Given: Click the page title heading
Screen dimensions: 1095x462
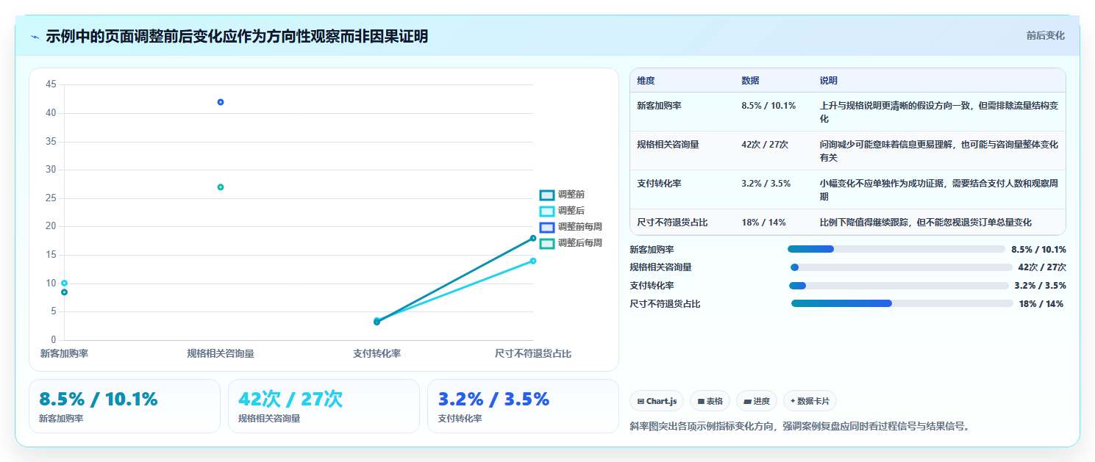Looking at the screenshot, I should tap(237, 37).
